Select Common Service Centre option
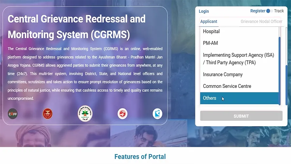This screenshot has width=291, height=164. click(x=239, y=86)
